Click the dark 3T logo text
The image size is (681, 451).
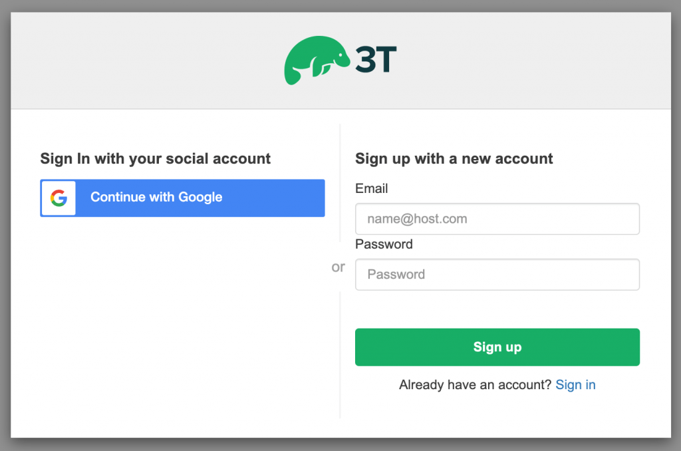click(376, 59)
